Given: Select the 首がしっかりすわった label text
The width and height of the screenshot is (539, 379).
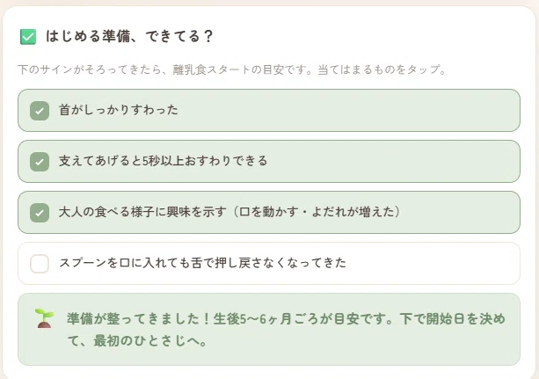Looking at the screenshot, I should coord(119,110).
